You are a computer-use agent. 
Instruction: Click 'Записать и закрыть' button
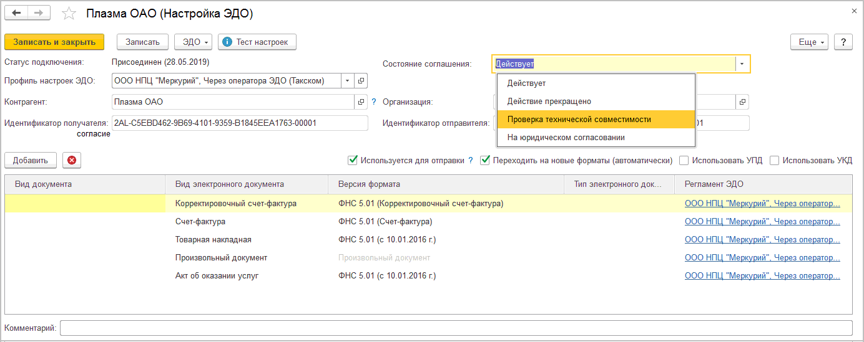[x=54, y=42]
